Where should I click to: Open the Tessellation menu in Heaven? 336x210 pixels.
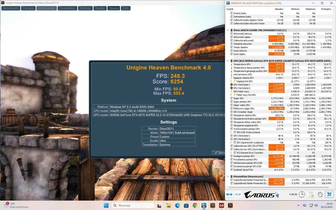tap(67, 8)
